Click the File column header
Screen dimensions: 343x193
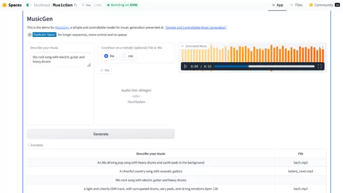[x=301, y=153]
